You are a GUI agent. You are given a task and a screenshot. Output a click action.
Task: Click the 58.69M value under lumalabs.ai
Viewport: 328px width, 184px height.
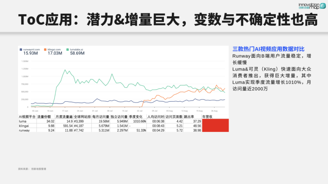pyautogui.click(x=77, y=53)
